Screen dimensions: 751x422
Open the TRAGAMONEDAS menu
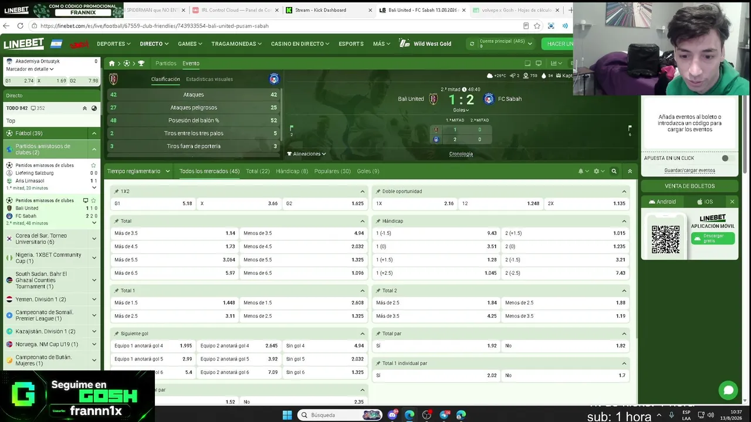[x=236, y=44]
